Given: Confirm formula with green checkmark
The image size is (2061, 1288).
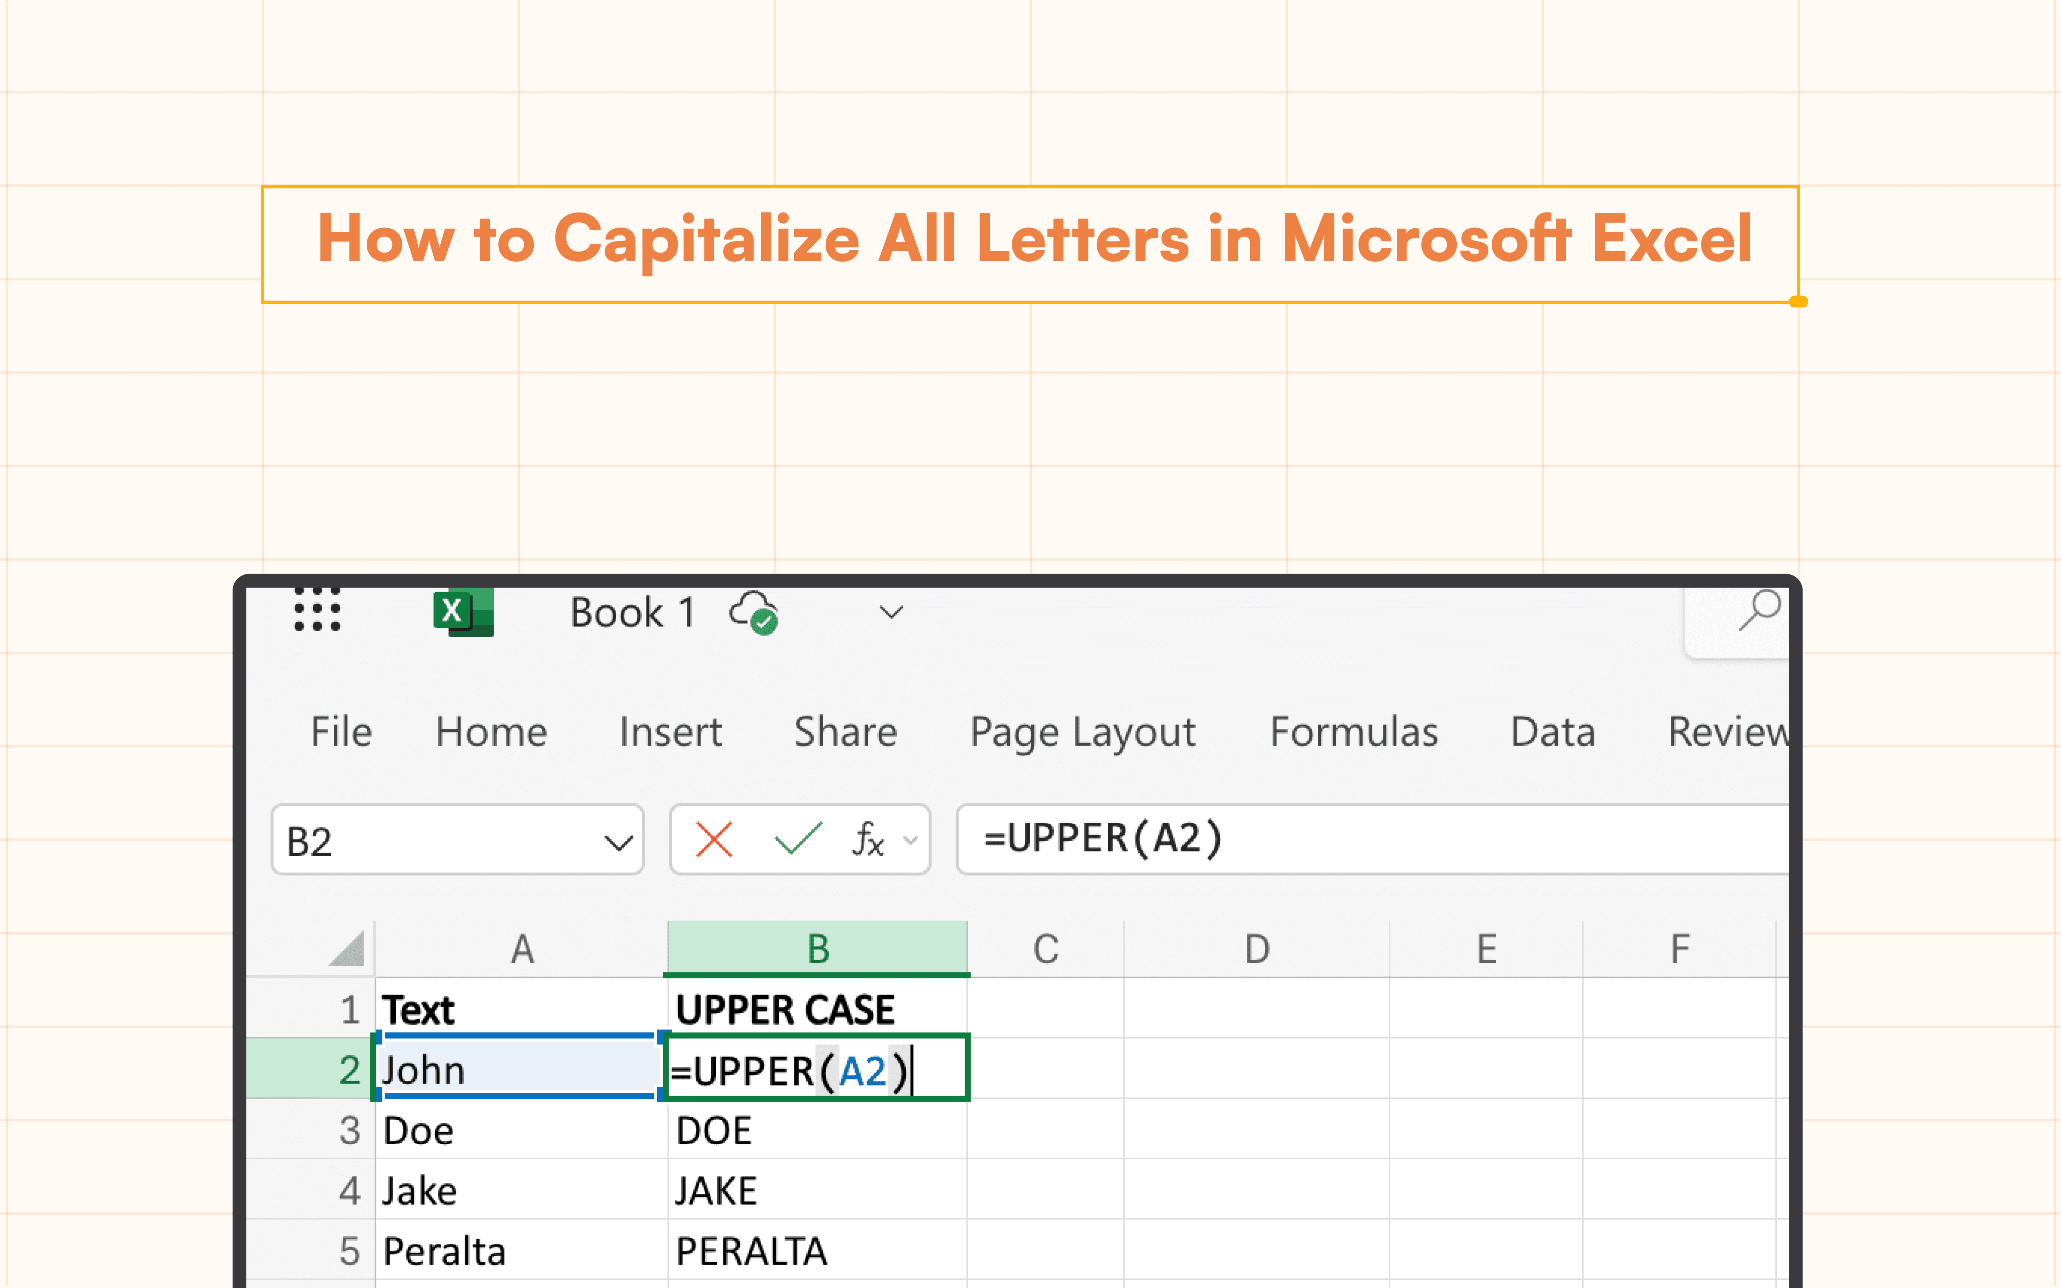Looking at the screenshot, I should (798, 838).
